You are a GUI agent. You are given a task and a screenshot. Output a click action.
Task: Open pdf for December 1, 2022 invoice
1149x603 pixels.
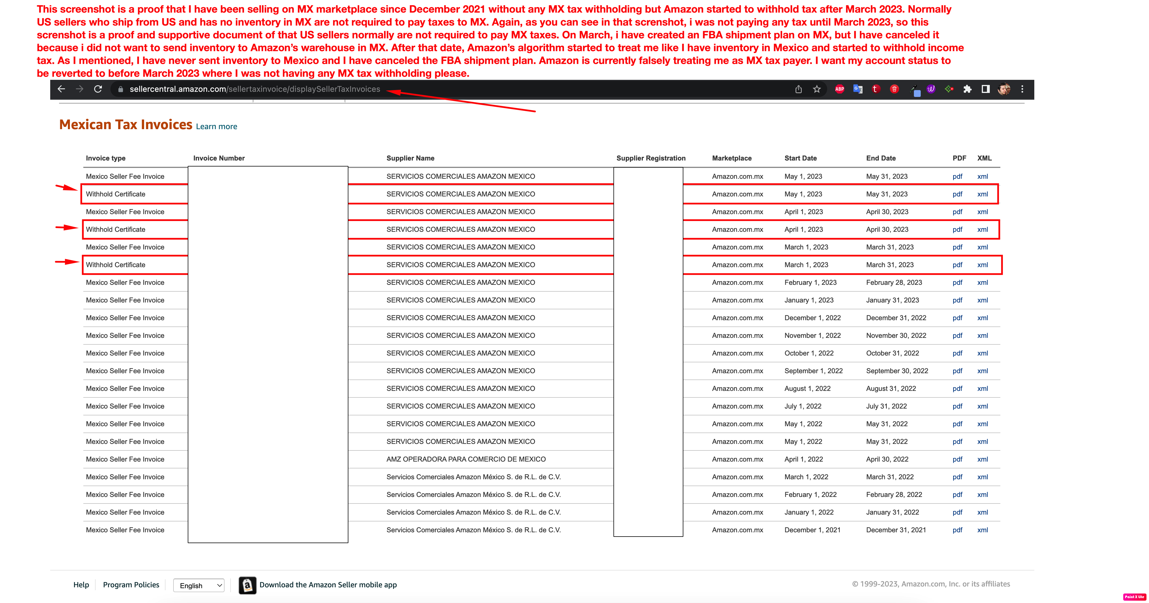point(957,318)
